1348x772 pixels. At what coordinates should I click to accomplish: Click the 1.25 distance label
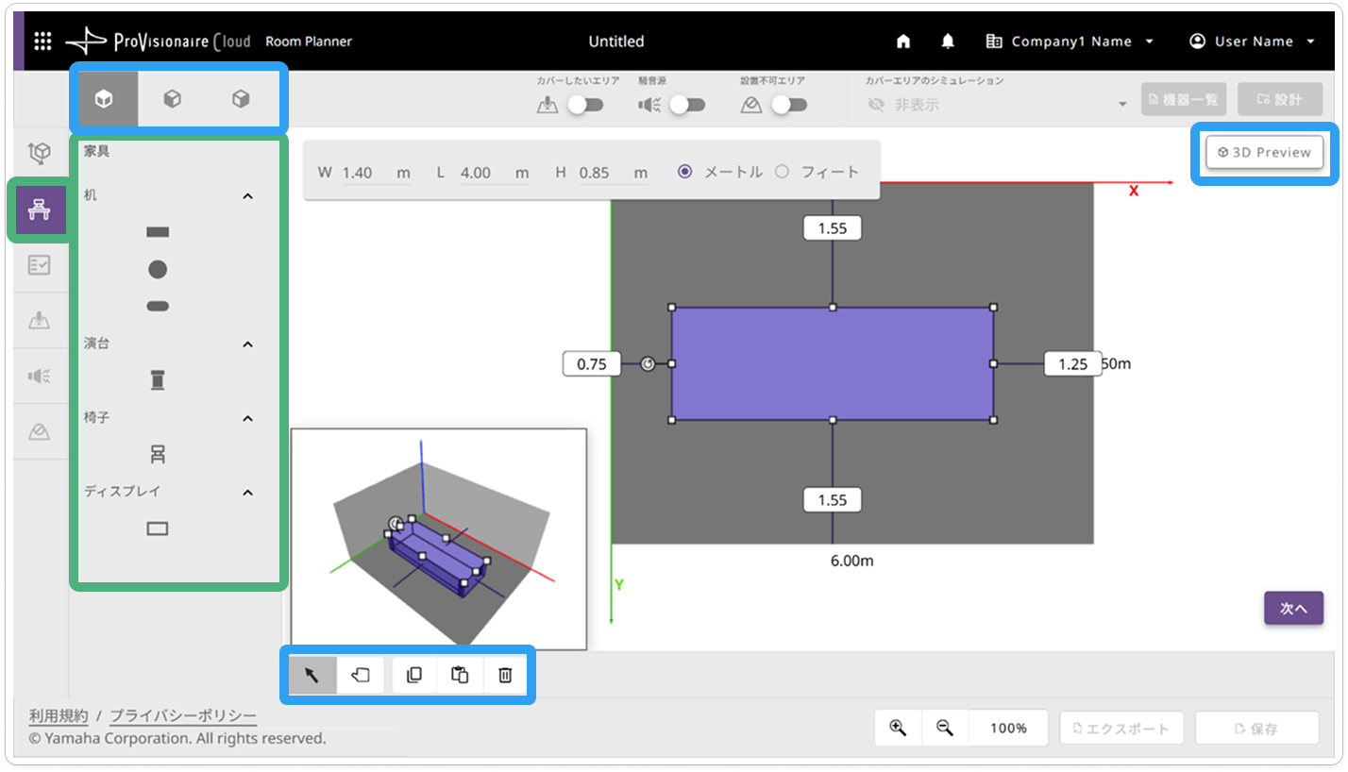(x=1072, y=364)
